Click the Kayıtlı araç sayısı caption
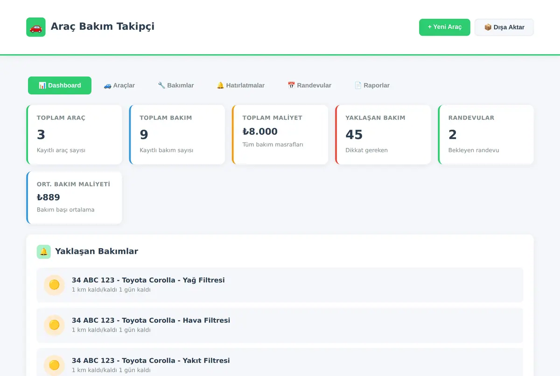The height and width of the screenshot is (376, 560). 61,150
